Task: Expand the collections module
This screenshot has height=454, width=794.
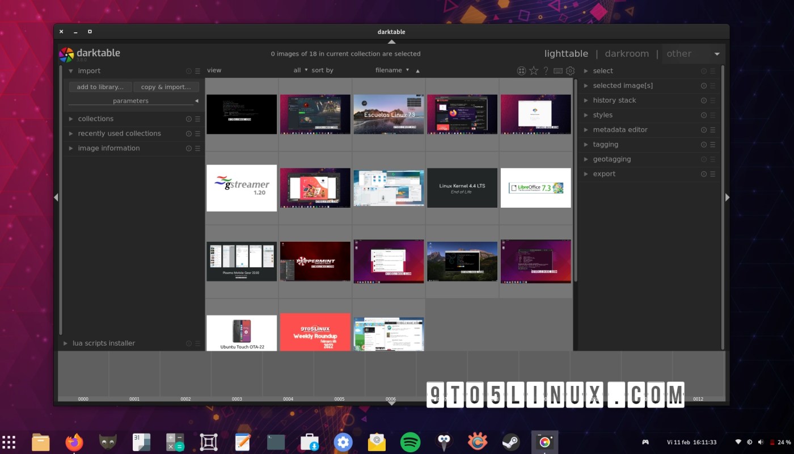Action: (x=95, y=119)
